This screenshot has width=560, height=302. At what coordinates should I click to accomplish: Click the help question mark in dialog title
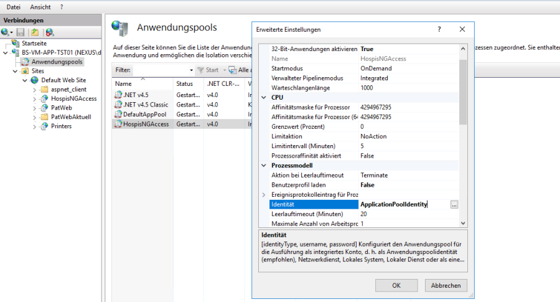439,29
